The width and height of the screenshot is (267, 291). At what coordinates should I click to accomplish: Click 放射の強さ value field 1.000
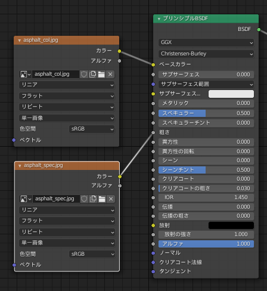[206, 234]
